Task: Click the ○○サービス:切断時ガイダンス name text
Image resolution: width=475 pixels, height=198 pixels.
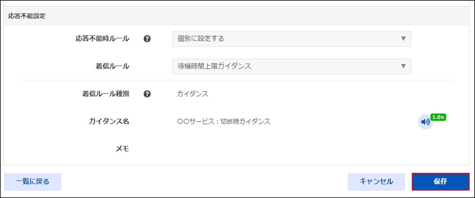Action: [x=224, y=122]
